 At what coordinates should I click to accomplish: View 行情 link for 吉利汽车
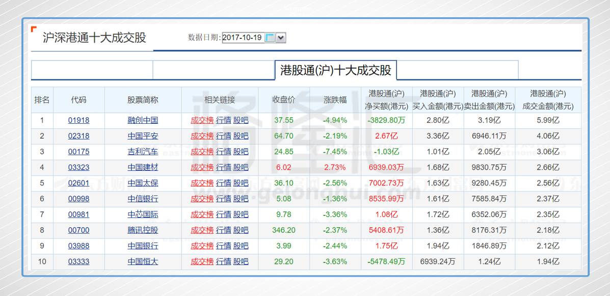[x=223, y=151]
